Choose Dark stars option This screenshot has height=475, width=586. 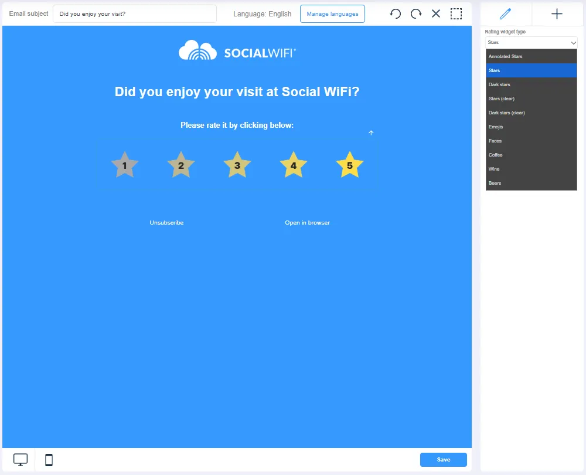(531, 84)
